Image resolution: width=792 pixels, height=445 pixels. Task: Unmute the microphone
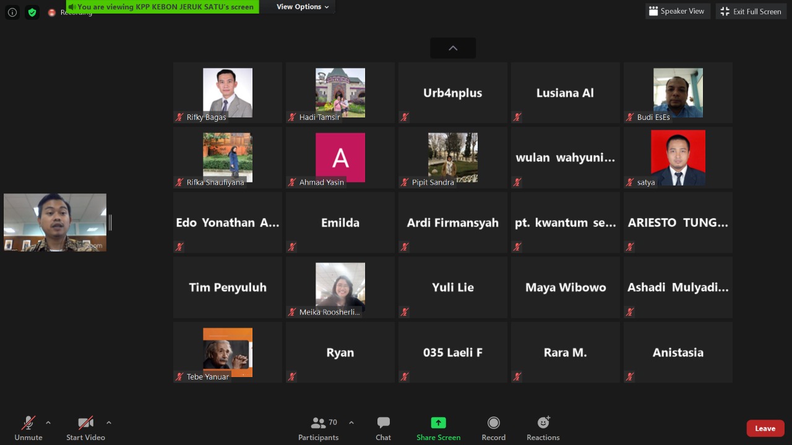coord(28,428)
